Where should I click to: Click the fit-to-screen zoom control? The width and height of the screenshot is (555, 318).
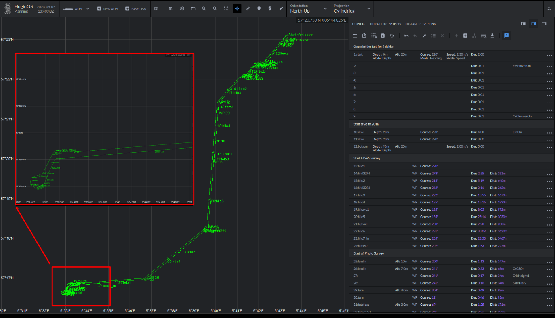226,8
